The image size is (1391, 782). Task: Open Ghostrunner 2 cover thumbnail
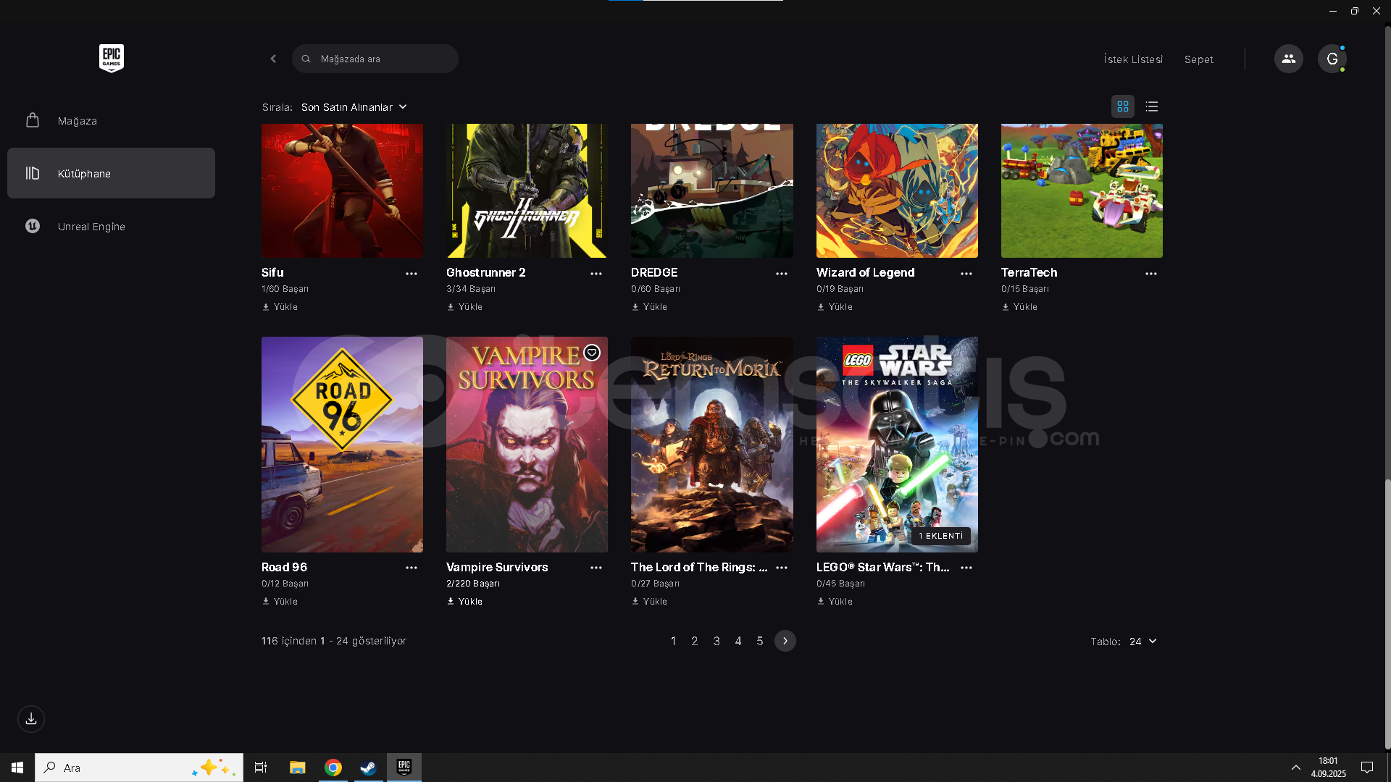[x=527, y=190]
